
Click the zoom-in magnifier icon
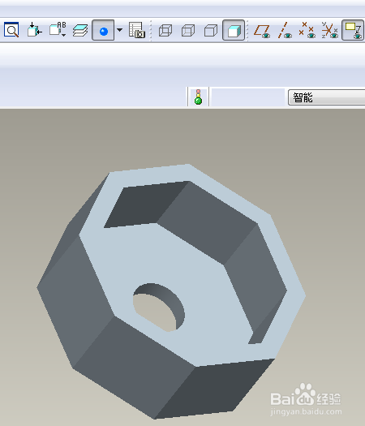pos(11,30)
